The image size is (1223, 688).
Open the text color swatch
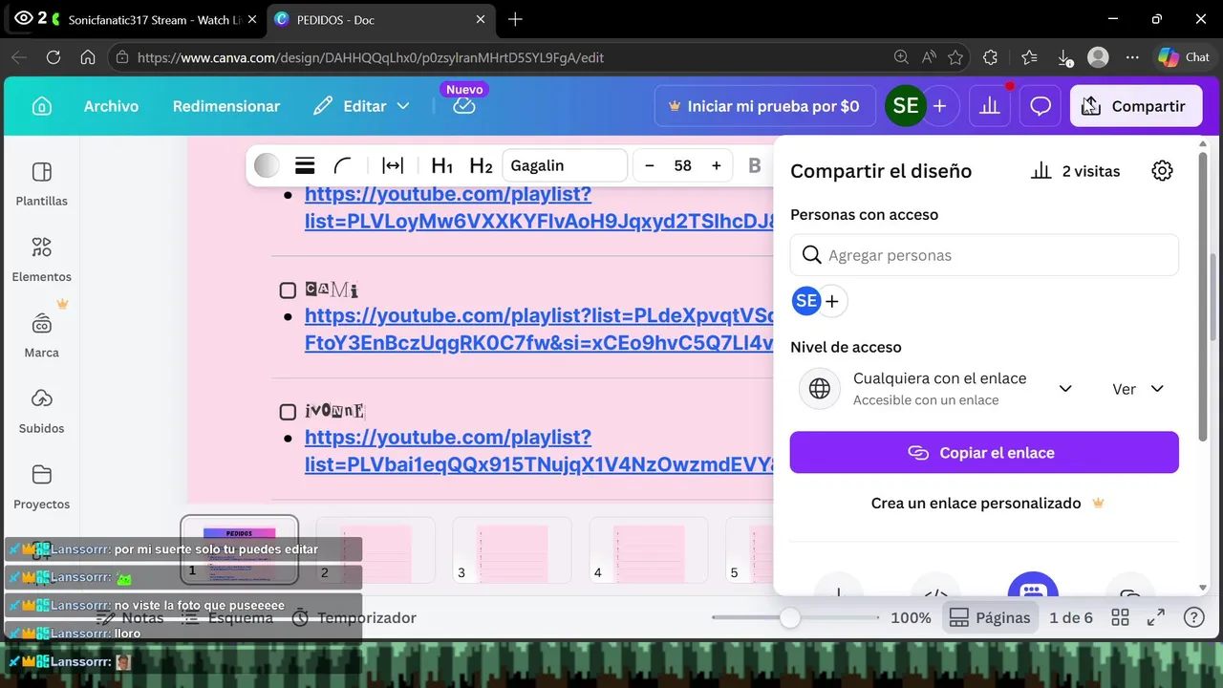pyautogui.click(x=267, y=165)
